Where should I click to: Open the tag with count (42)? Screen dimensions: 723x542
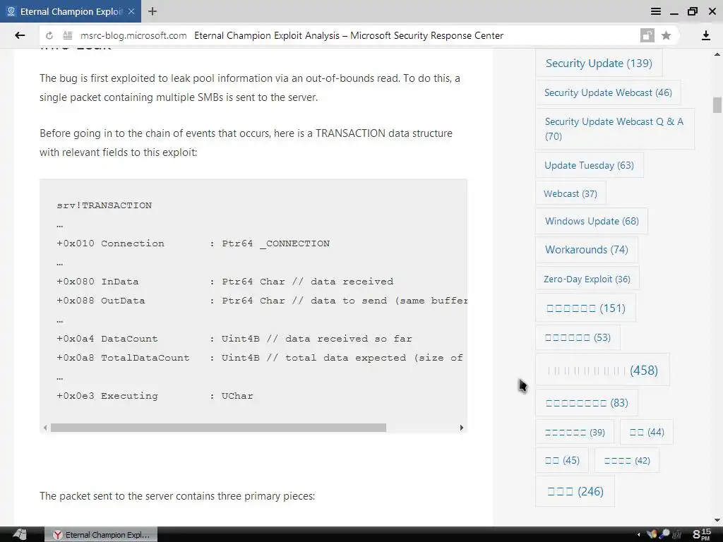click(x=627, y=460)
